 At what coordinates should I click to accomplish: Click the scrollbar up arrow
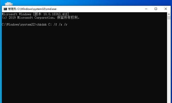pos(169,14)
